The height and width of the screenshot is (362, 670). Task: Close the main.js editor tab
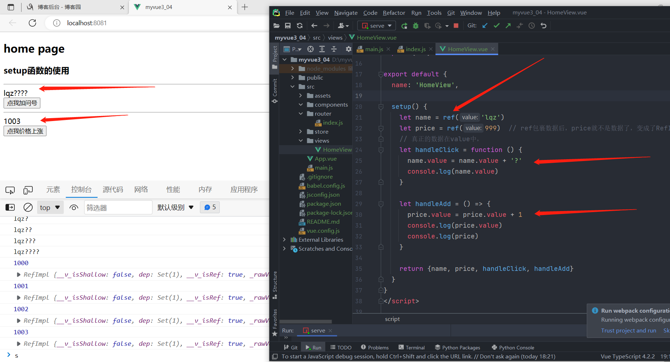coord(388,49)
